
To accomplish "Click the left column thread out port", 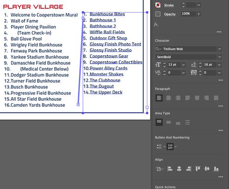I will [x=78, y=104].
